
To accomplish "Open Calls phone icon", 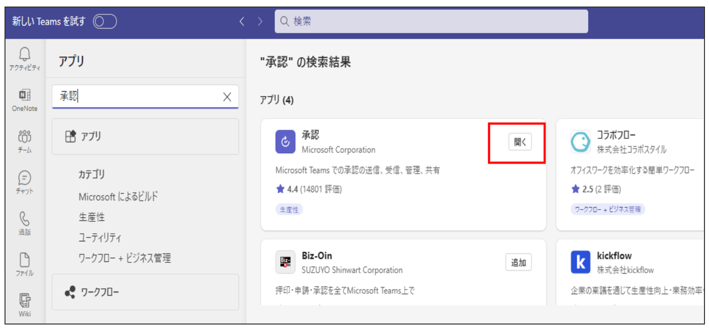I will coord(25,219).
